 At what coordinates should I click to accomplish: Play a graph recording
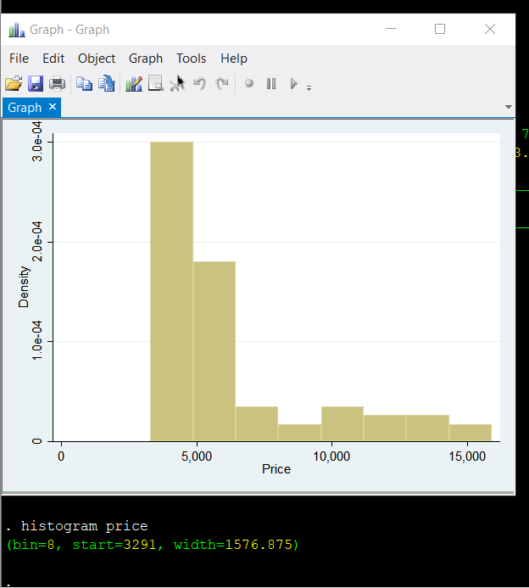(x=294, y=84)
